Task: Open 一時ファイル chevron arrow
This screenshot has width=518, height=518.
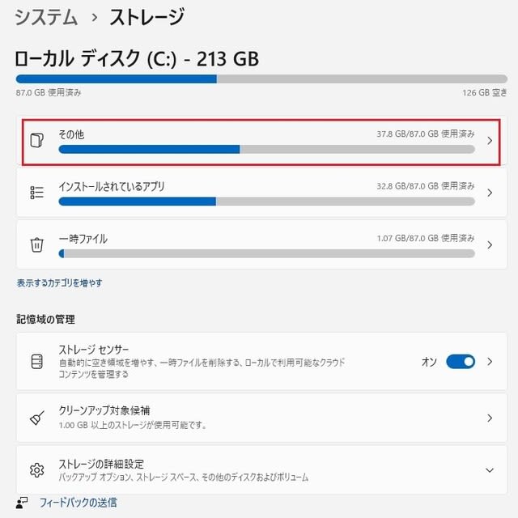Action: pyautogui.click(x=490, y=244)
